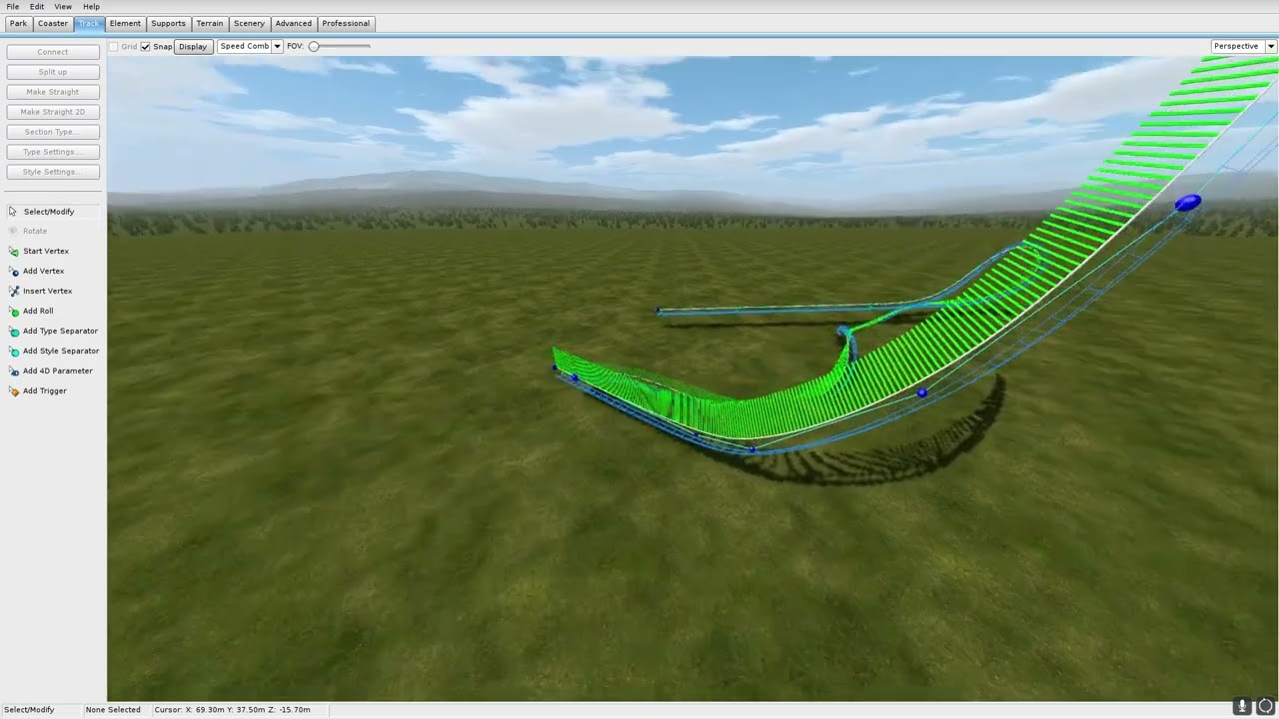Go to the Advanced tab
1279x719 pixels.
(294, 23)
